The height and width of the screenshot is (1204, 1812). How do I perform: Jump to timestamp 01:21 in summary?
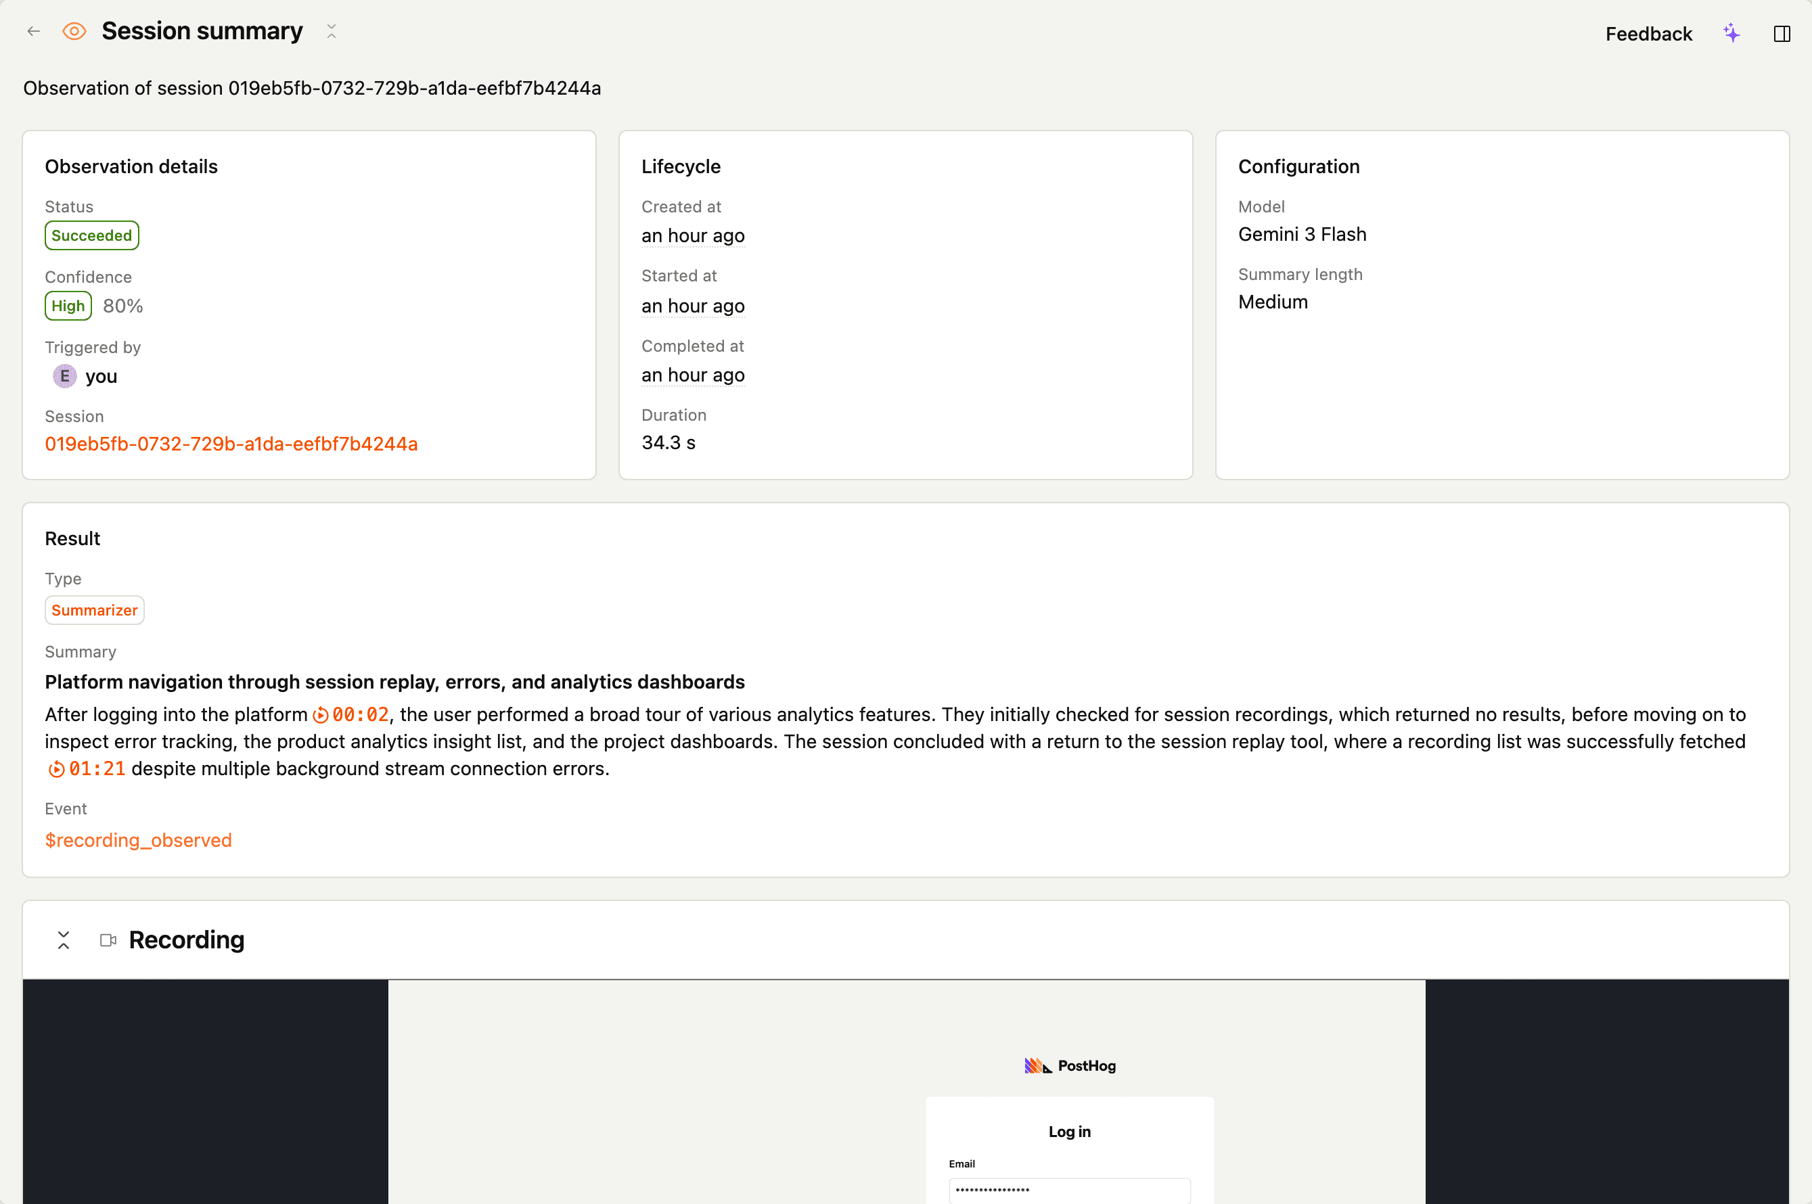tap(87, 768)
